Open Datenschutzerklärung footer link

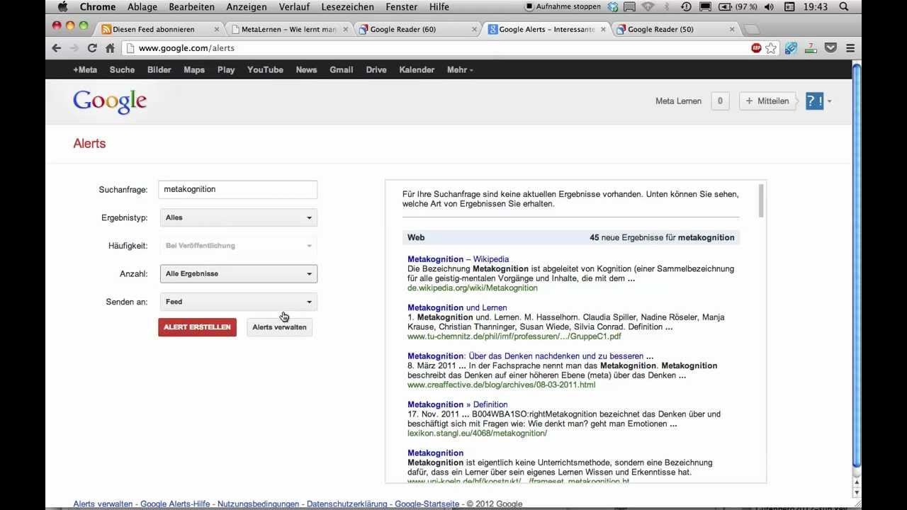pos(347,504)
